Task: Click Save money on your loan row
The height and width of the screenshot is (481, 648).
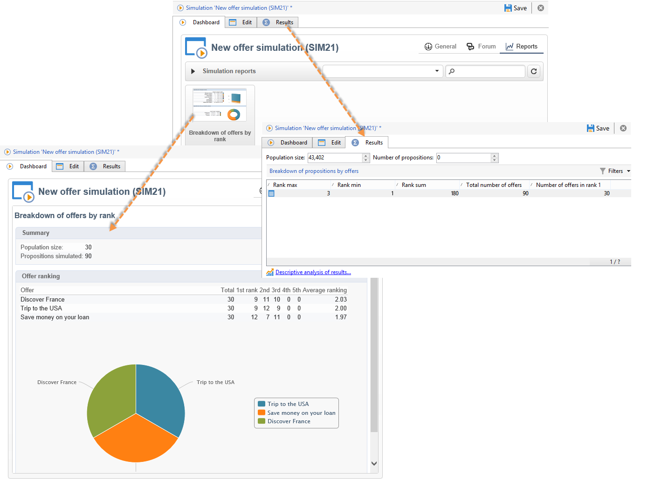Action: [184, 317]
